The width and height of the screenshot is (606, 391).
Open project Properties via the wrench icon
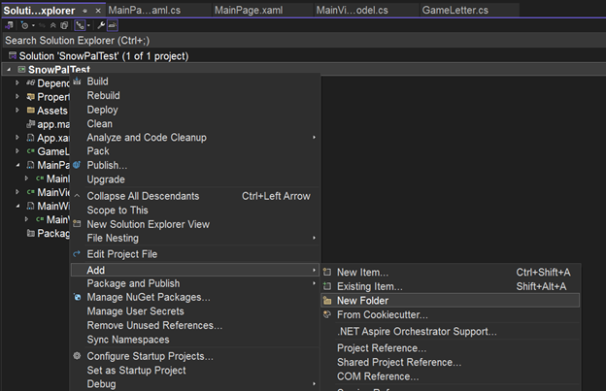101,25
